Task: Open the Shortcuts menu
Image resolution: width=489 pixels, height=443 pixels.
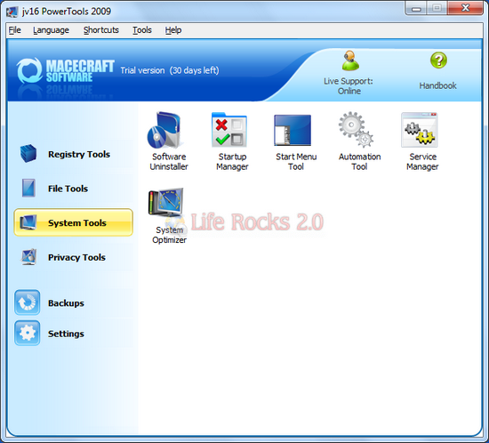Action: 101,30
